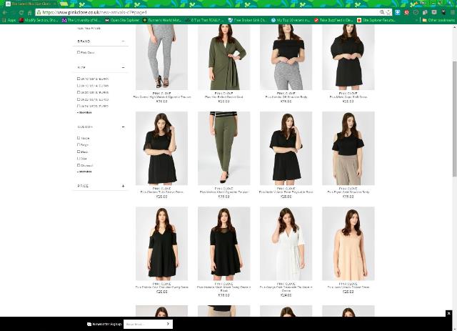Bookmark this page with the star icon
Image resolution: width=457 pixels, height=331 pixels.
388,12
